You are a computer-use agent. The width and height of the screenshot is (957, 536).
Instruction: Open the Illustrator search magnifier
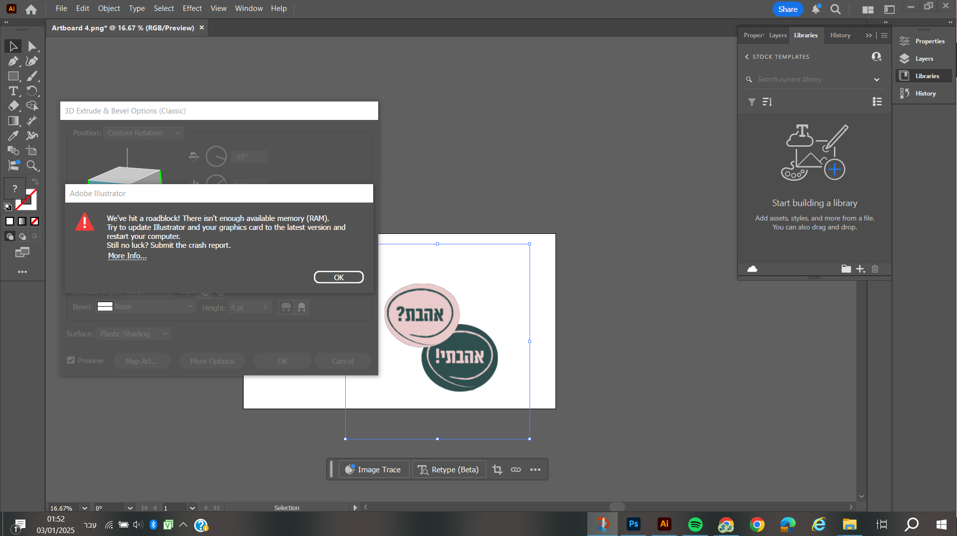(x=836, y=9)
